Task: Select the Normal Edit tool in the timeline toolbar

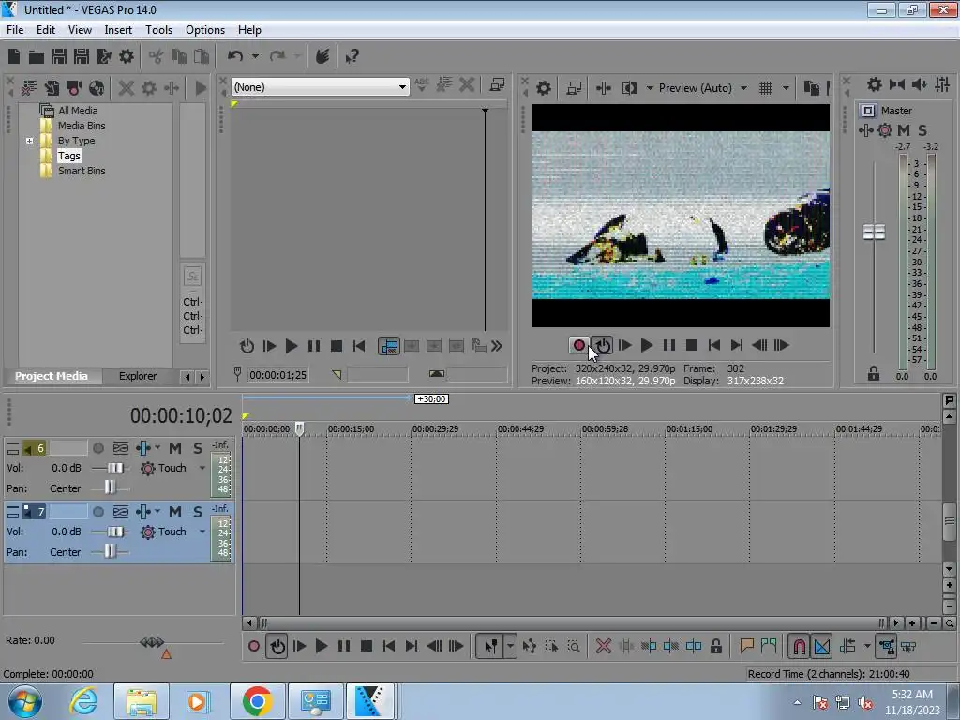Action: (x=491, y=647)
